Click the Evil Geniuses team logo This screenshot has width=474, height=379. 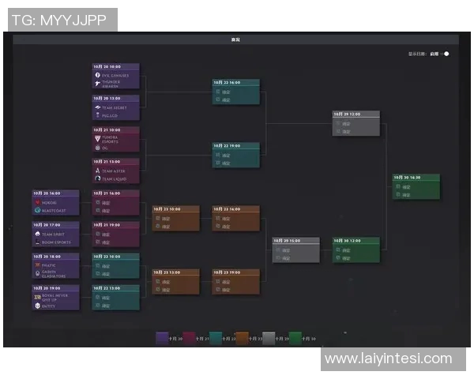98,75
